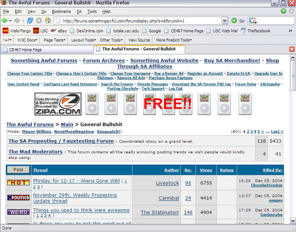
Task: Open the SA menu
Action: [79, 11]
